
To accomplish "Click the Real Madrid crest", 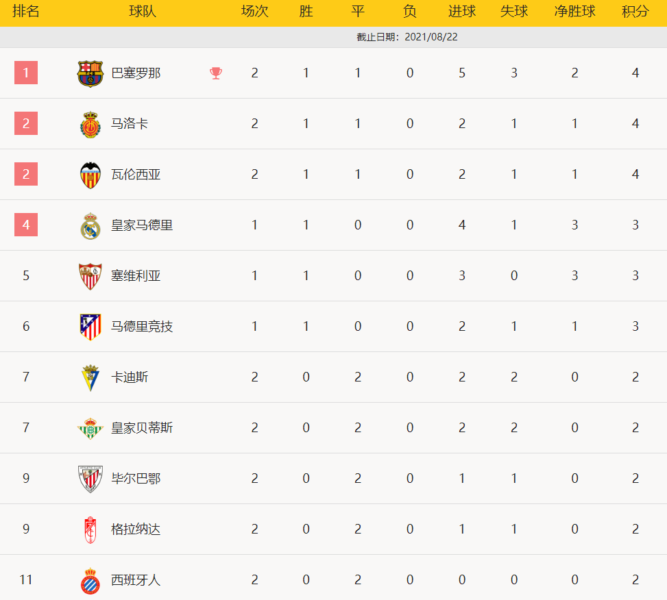I will (90, 225).
